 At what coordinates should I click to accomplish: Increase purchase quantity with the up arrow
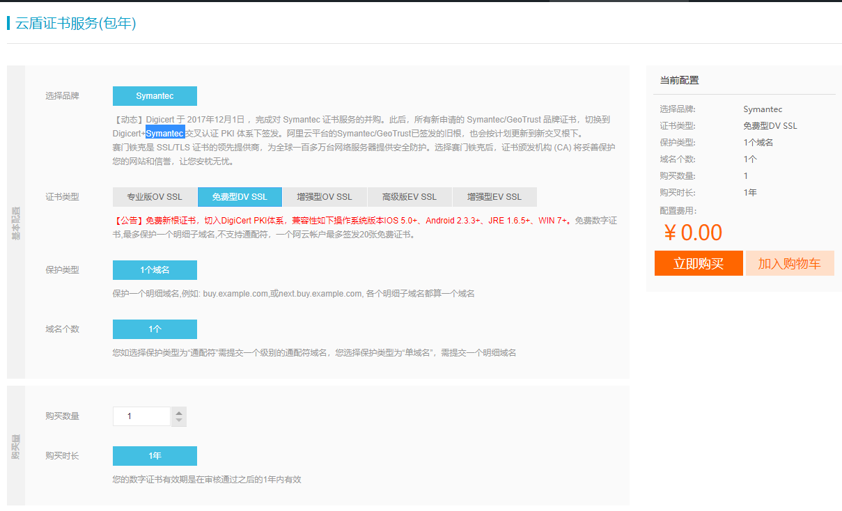click(179, 411)
